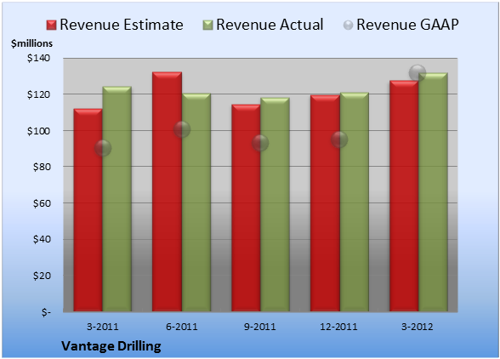Click the "$millions" axis unit label
This screenshot has height=359, width=500.
click(32, 43)
